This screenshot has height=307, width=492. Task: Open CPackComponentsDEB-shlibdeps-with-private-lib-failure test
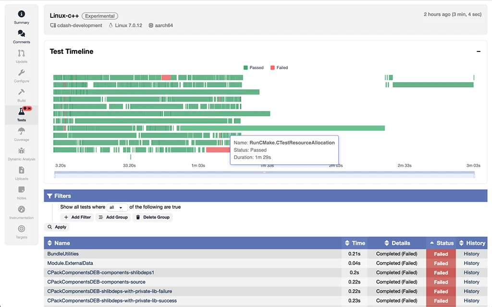tap(110, 291)
